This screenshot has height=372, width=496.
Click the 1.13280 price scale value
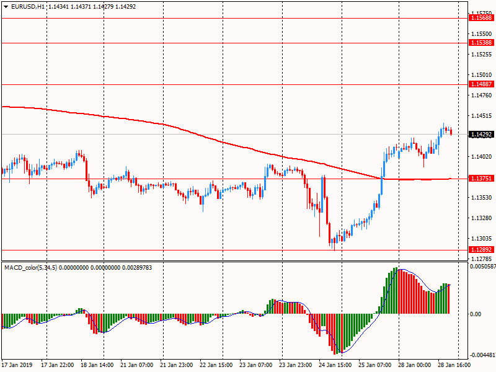(482, 218)
